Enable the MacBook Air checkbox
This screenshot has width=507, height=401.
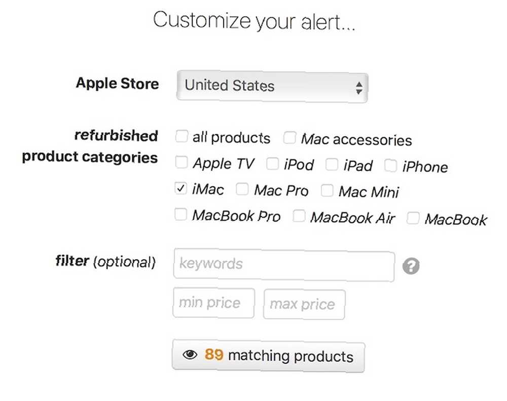coord(299,216)
